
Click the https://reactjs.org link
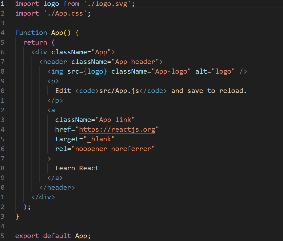pos(117,130)
